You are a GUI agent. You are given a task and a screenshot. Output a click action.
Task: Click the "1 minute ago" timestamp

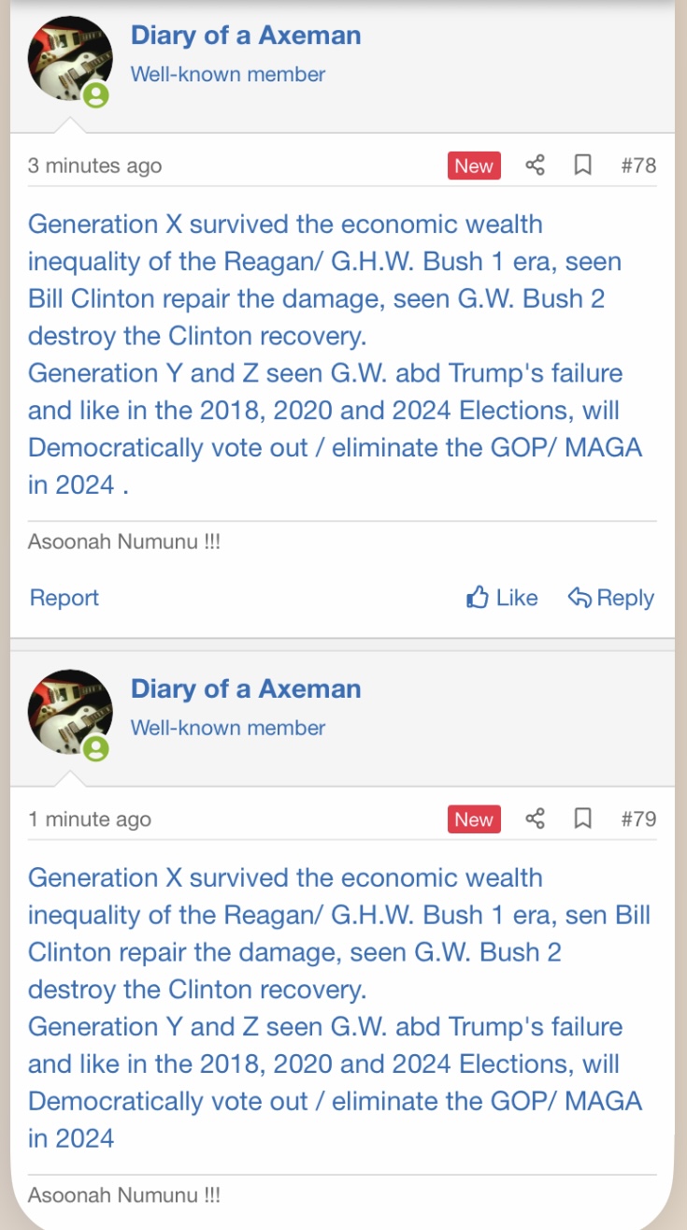[x=89, y=819]
